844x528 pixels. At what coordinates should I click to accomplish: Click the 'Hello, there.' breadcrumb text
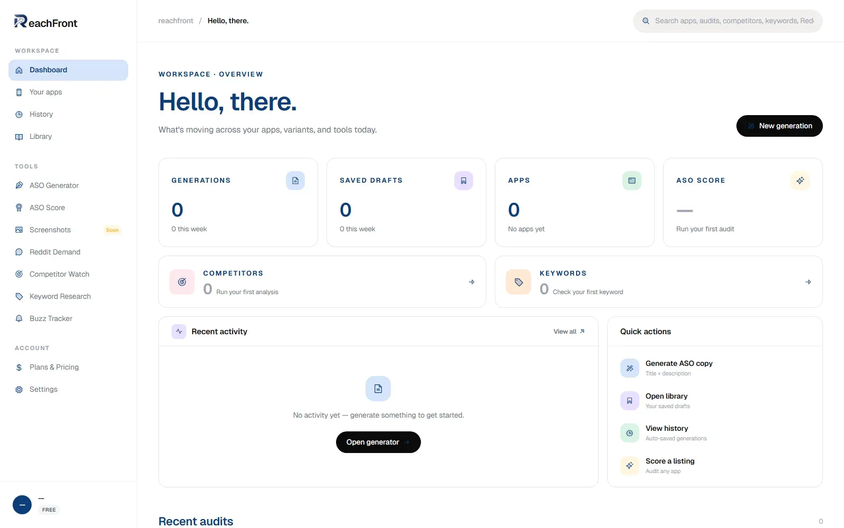point(228,21)
